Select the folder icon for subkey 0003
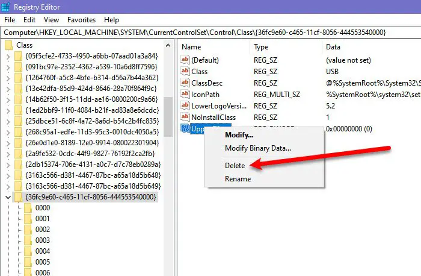Image resolution: width=421 pixels, height=276 pixels. tap(28, 240)
